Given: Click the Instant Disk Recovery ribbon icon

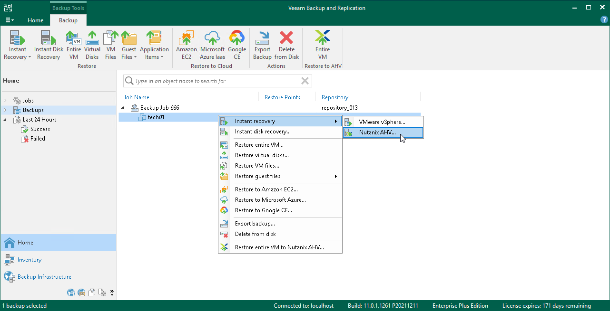Looking at the screenshot, I should tap(49, 37).
